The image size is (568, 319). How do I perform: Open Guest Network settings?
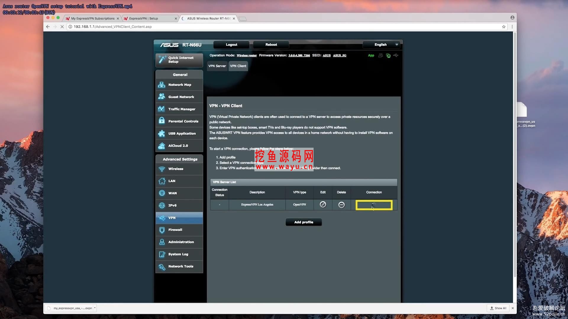[x=179, y=97]
